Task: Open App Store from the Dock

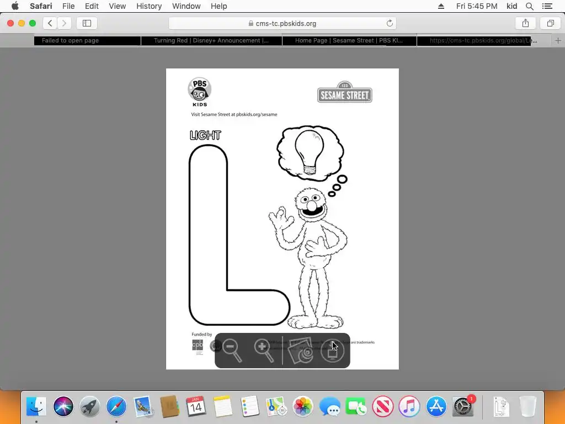Action: 436,406
